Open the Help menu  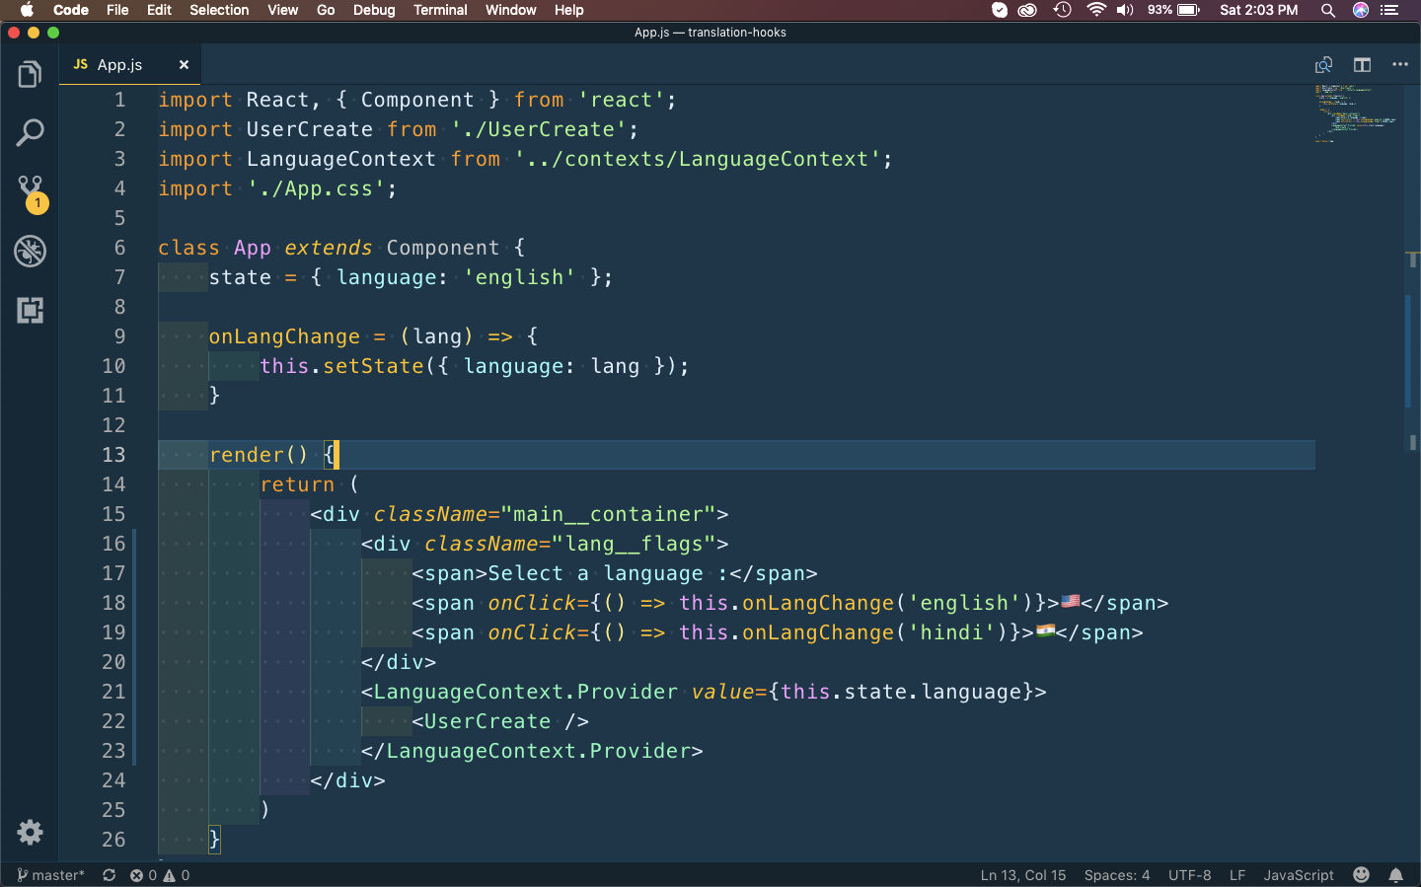coord(568,10)
